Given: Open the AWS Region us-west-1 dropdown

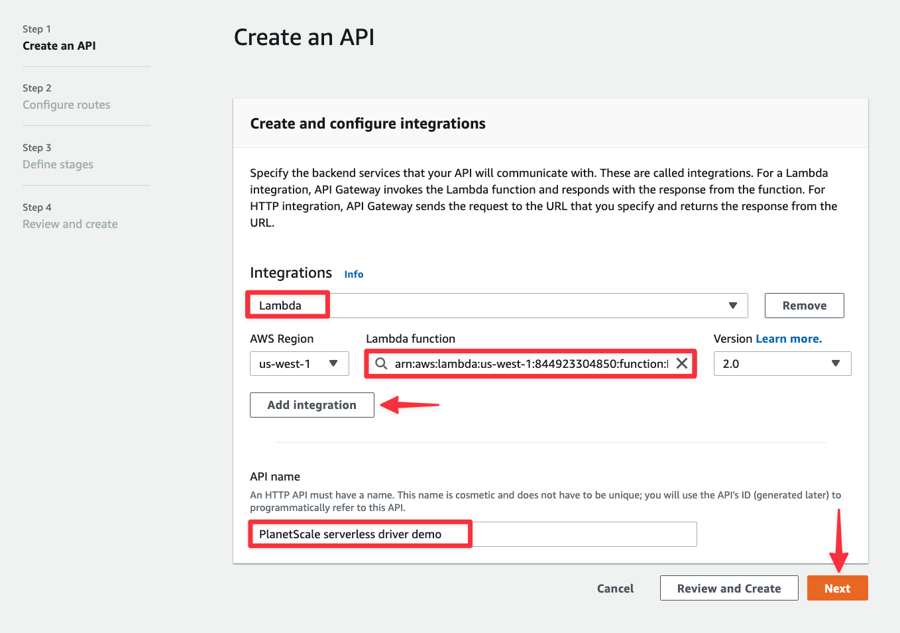Looking at the screenshot, I should [x=299, y=363].
